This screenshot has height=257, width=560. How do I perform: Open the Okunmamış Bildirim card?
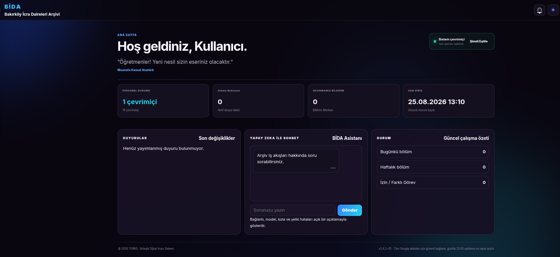[354, 101]
